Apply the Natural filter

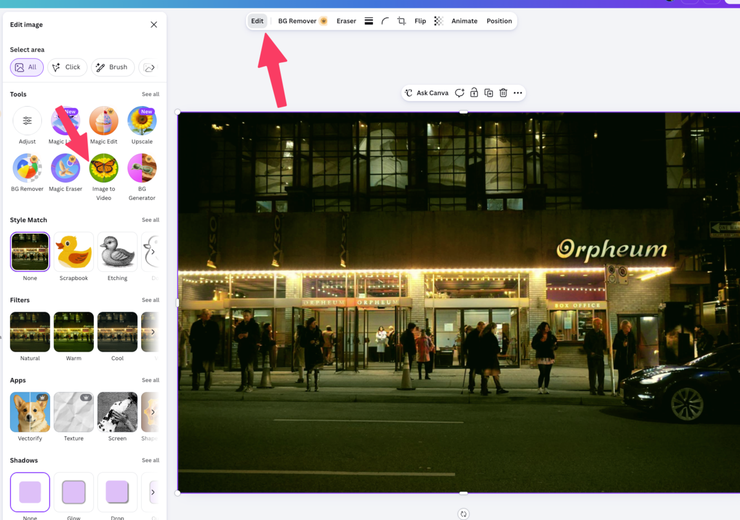point(30,332)
